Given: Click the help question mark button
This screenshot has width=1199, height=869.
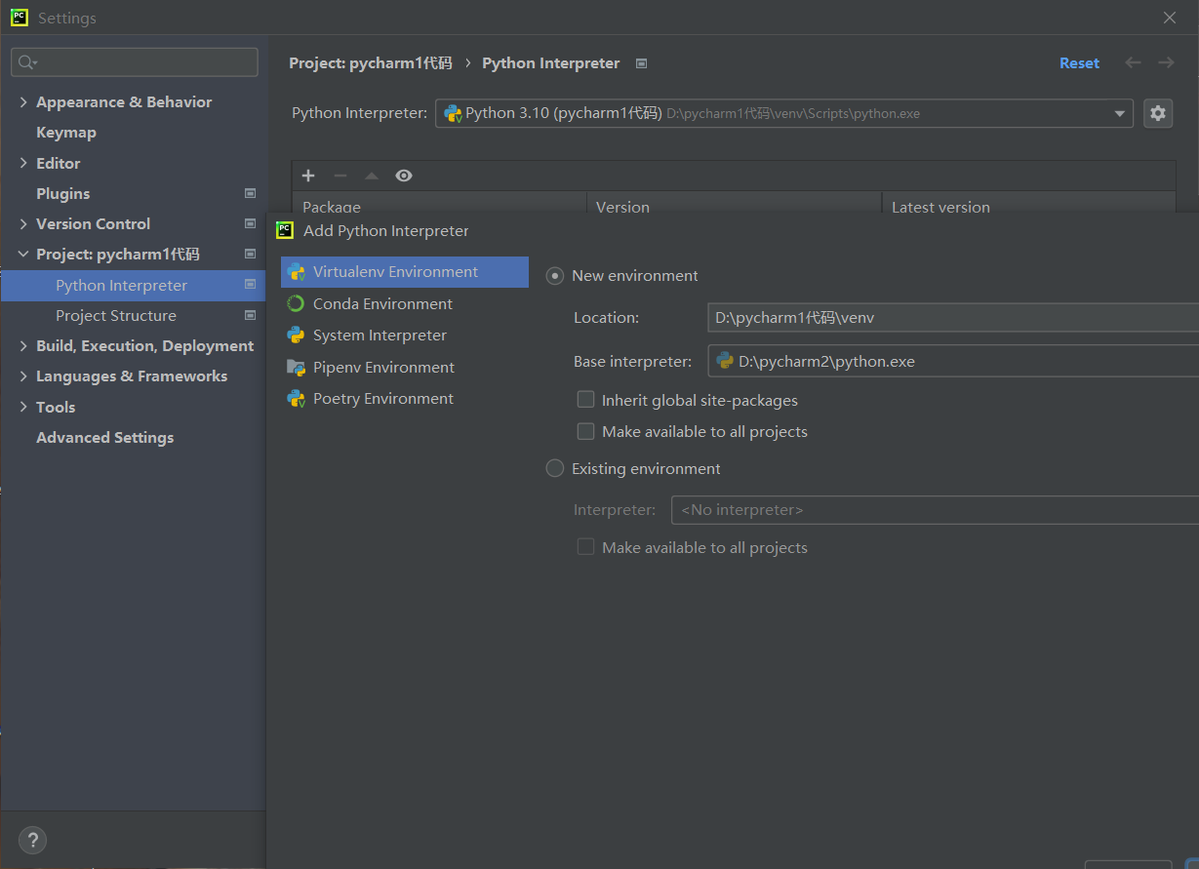Looking at the screenshot, I should (32, 840).
